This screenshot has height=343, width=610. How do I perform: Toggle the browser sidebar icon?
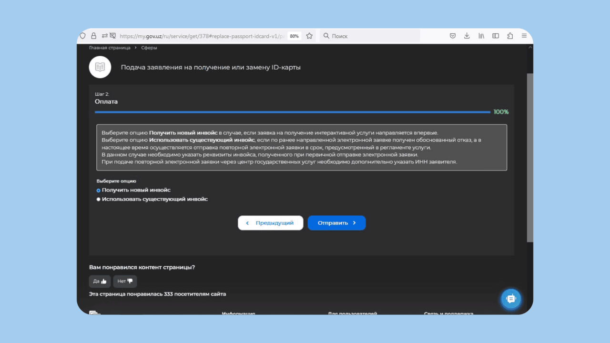click(496, 36)
